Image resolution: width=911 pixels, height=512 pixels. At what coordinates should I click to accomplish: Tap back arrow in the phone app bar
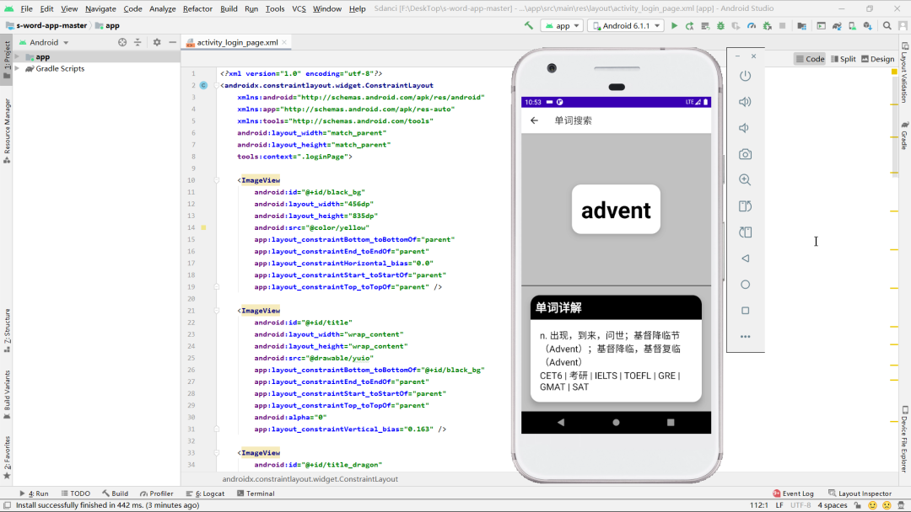coord(534,120)
